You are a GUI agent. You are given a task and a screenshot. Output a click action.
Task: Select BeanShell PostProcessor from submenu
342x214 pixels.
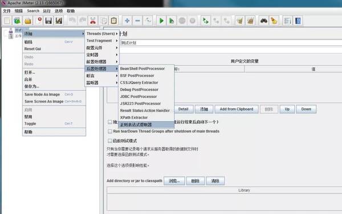tap(146, 68)
